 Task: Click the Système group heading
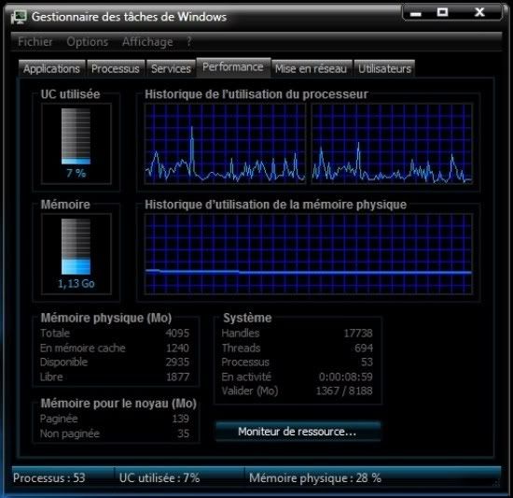point(247,318)
